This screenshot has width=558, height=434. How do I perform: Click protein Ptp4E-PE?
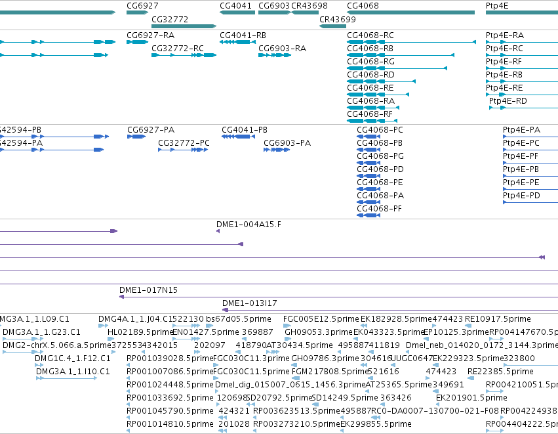click(x=530, y=189)
